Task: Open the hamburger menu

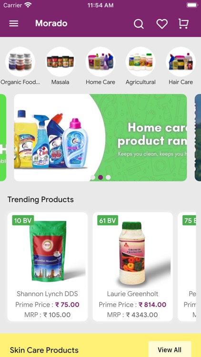Action: coord(14,23)
